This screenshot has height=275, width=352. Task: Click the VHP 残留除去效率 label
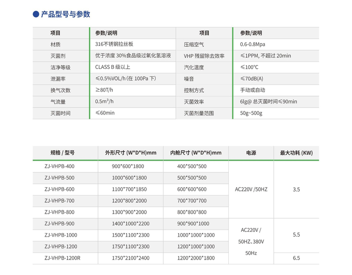coord(204,56)
